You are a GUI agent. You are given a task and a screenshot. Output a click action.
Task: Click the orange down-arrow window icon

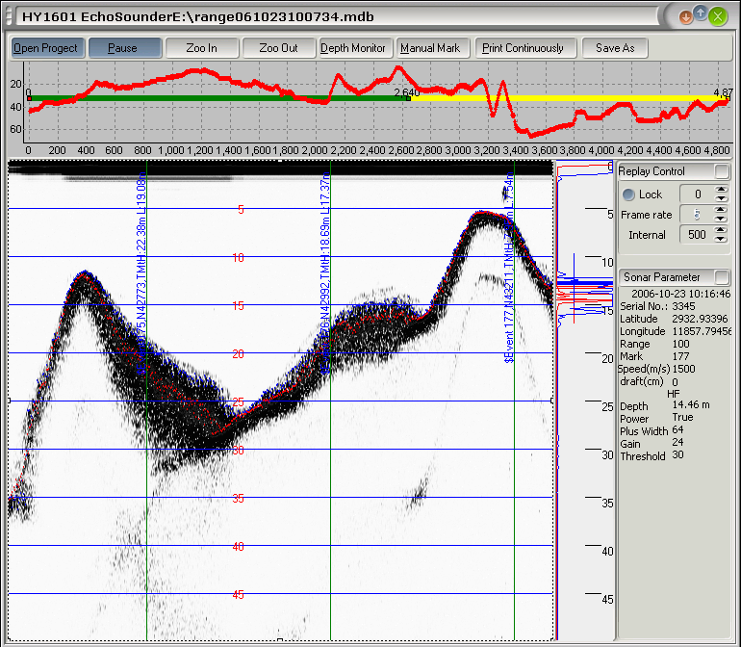[x=686, y=17]
